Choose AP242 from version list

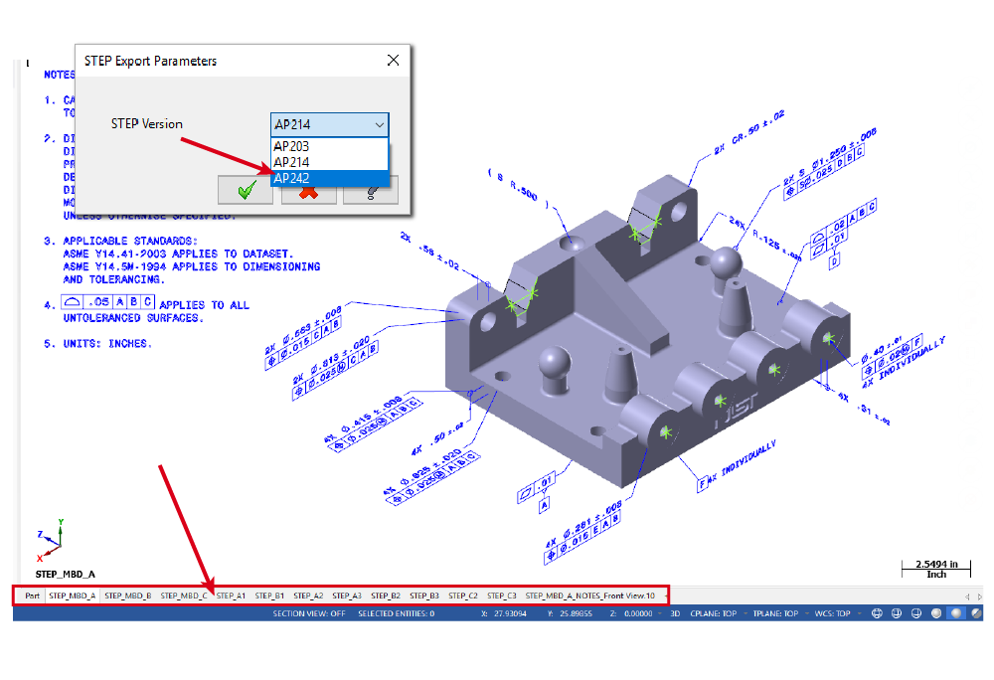[x=329, y=178]
